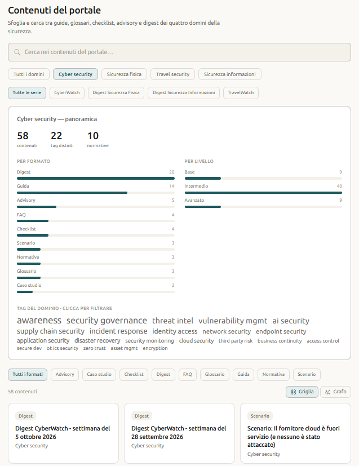The image size is (359, 466).
Task: Filter by the ot ics security tag
Action: point(63,348)
